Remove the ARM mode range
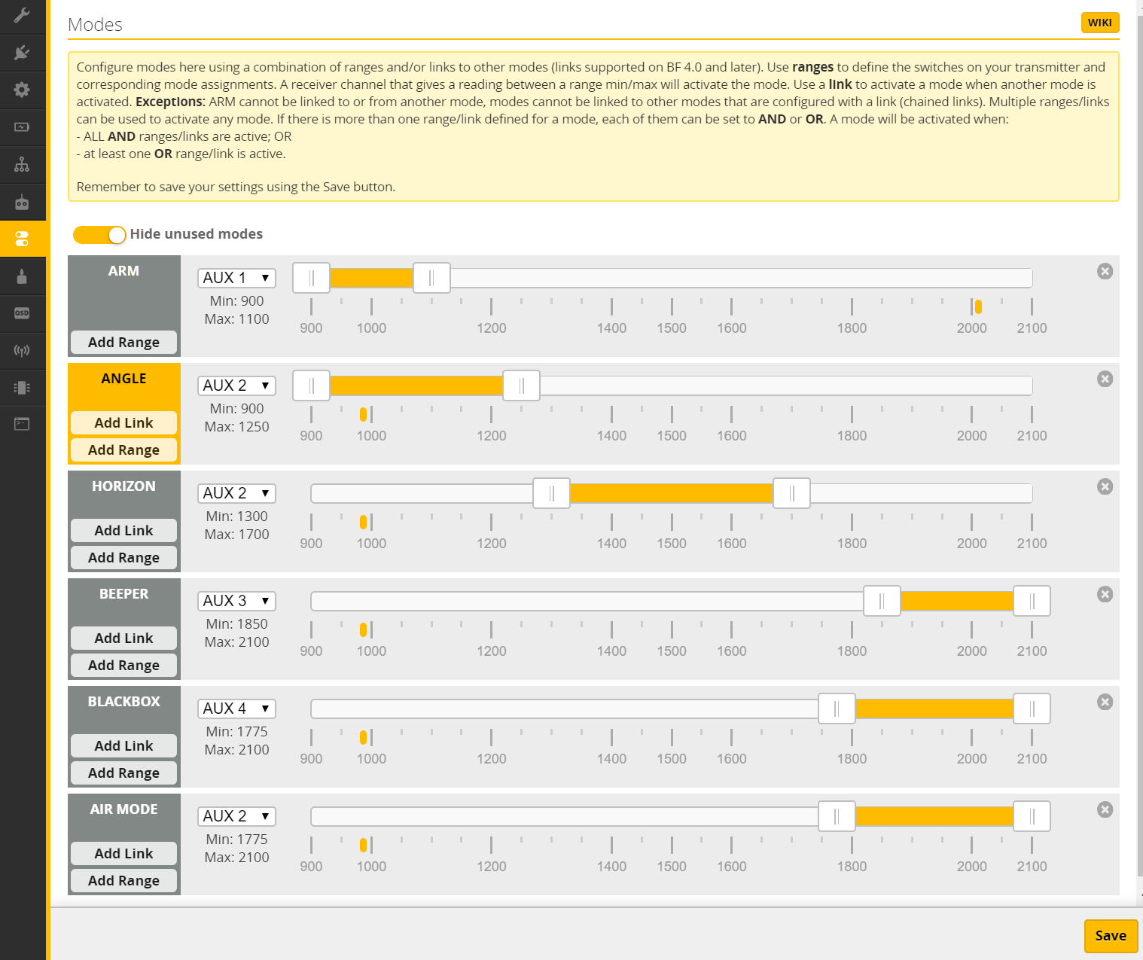The height and width of the screenshot is (960, 1143). [1105, 272]
